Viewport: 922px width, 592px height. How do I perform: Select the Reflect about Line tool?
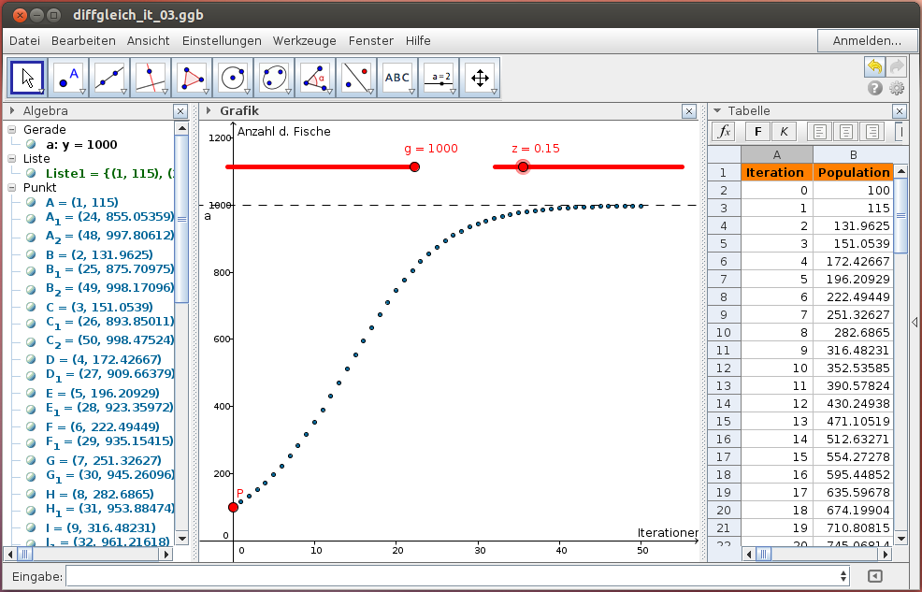(356, 78)
